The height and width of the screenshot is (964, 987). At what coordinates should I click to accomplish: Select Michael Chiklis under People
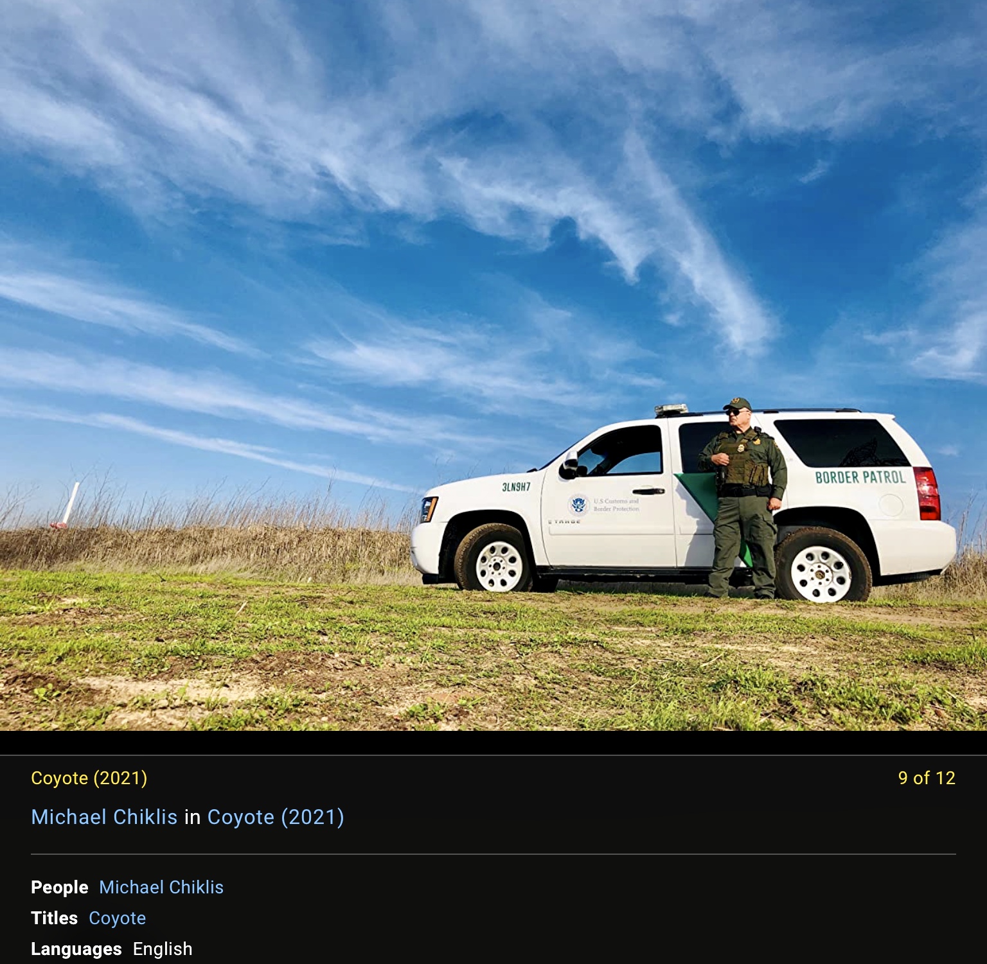click(161, 887)
